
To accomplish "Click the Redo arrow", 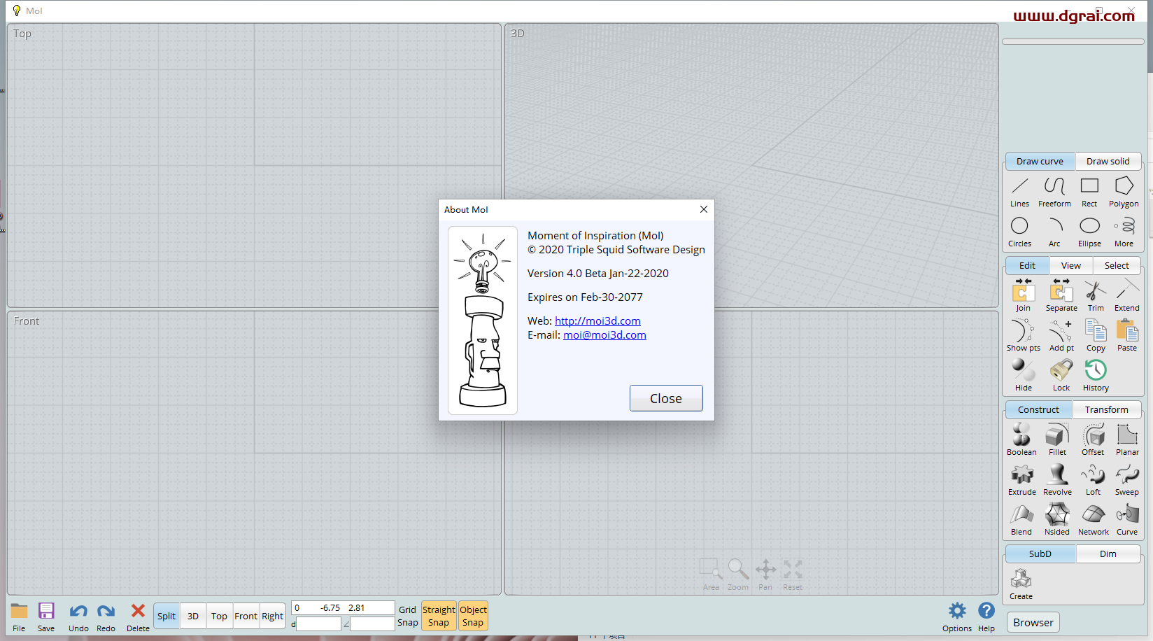I will 106,617.
